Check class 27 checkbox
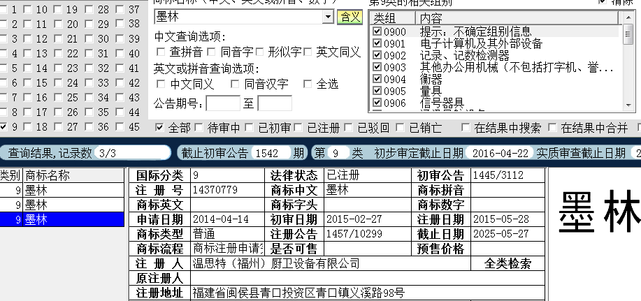This screenshot has width=641, height=301. click(x=58, y=127)
